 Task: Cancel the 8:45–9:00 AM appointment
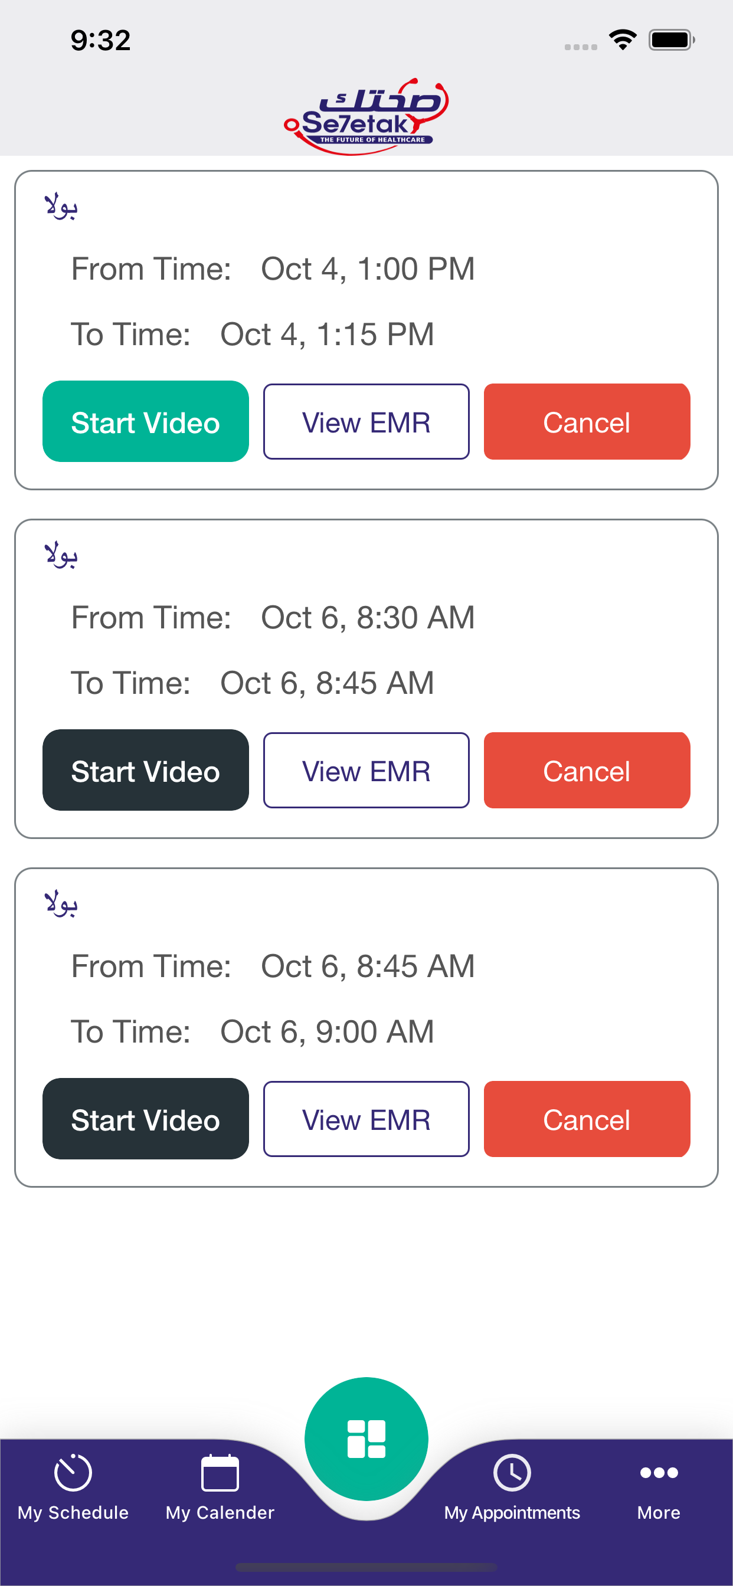587,1119
